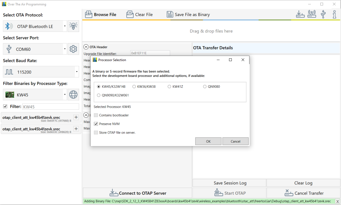Uncheck the Preserve NVM checkbox
Image resolution: width=341 pixels, height=205 pixels.
[96, 124]
